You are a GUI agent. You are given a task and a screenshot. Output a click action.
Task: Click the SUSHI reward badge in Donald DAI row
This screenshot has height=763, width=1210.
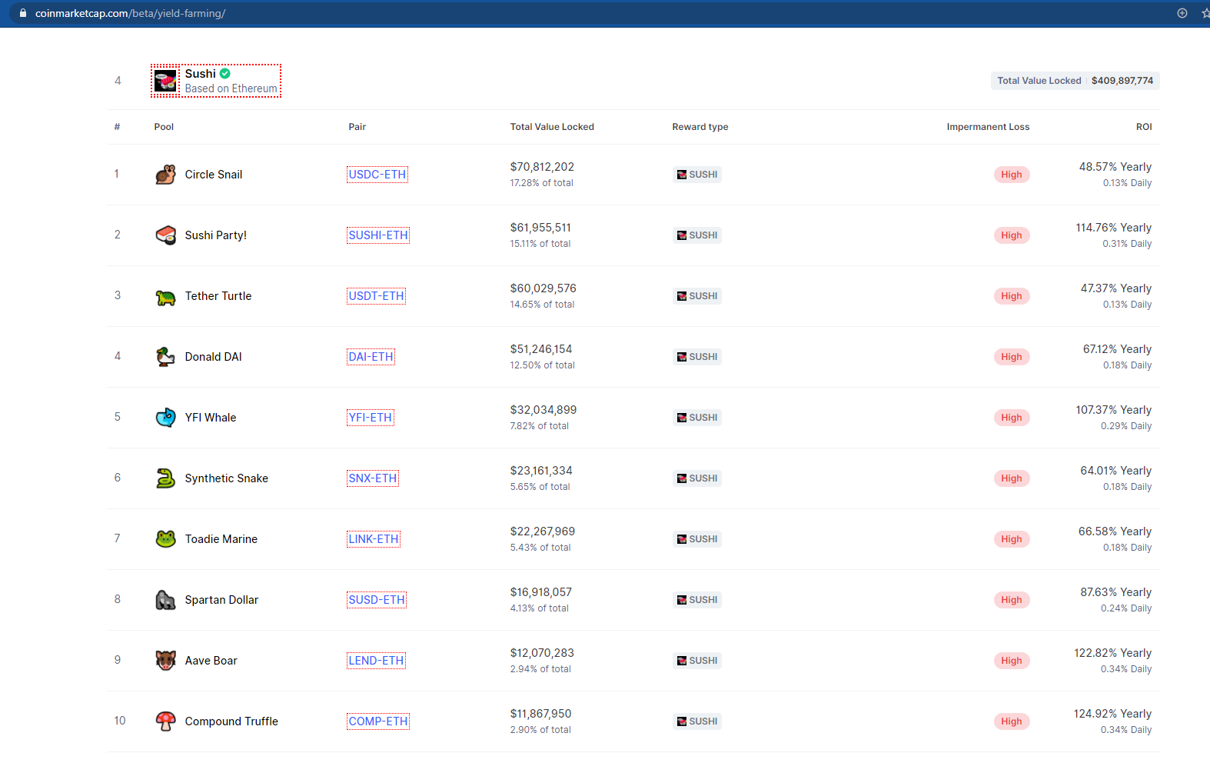[x=697, y=357]
